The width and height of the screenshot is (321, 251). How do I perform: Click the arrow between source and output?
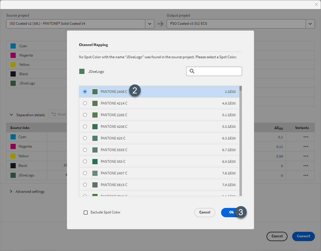160,24
